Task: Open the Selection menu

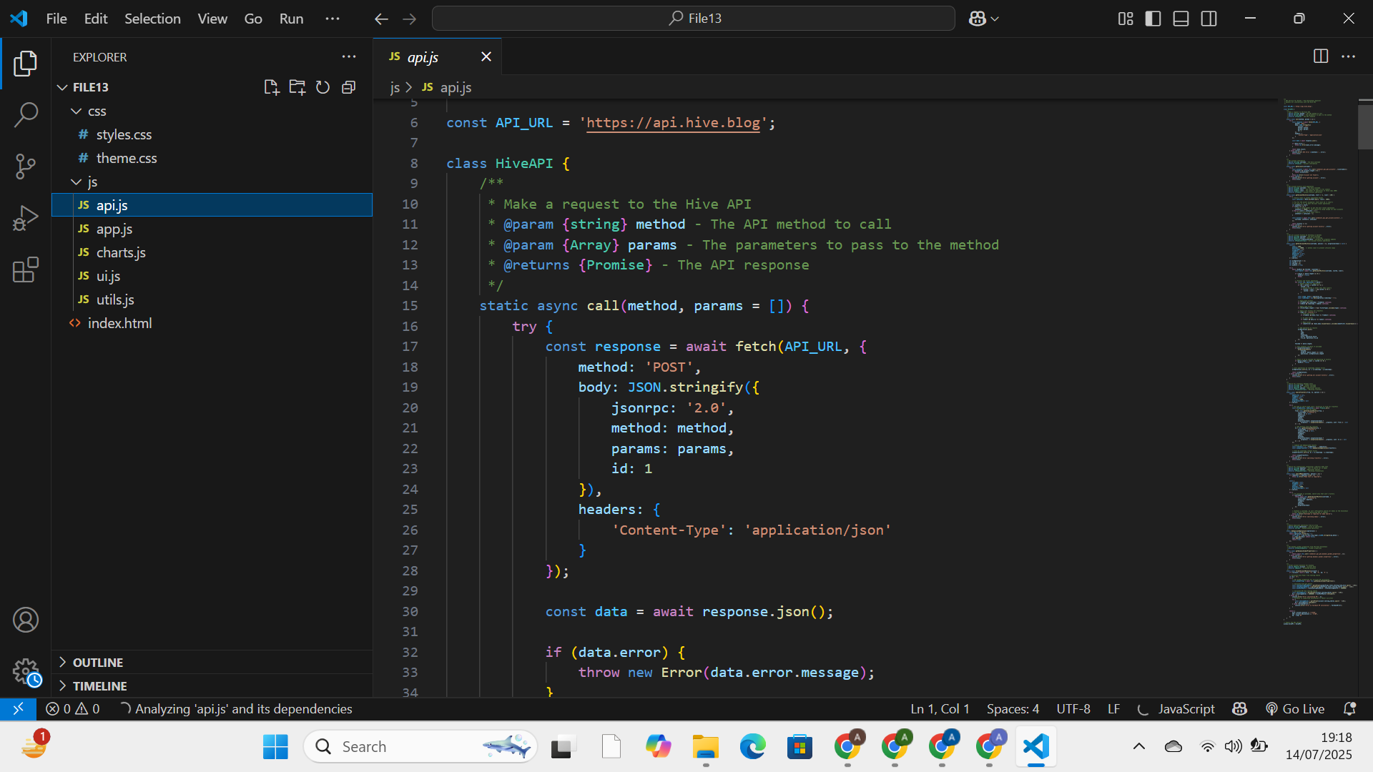Action: tap(152, 19)
